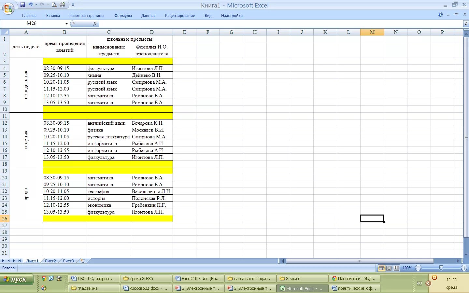
Task: Open Уроки 30-36 folder in taskbar
Action: (146, 278)
